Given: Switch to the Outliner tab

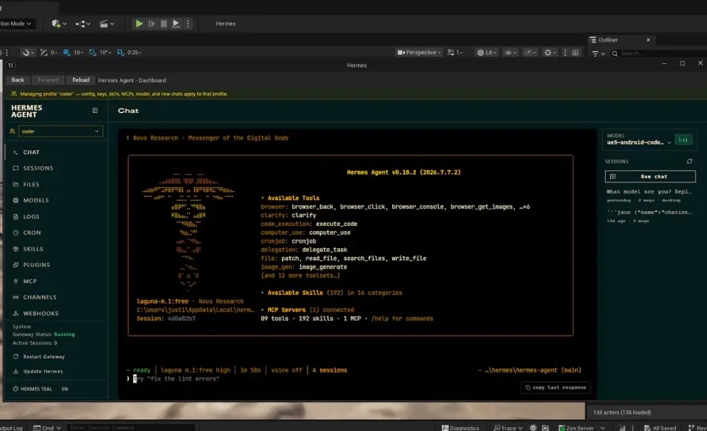Looking at the screenshot, I should [608, 39].
